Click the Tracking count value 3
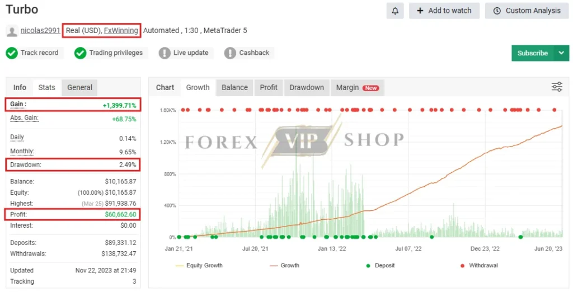This screenshot has width=573, height=292. click(x=134, y=281)
